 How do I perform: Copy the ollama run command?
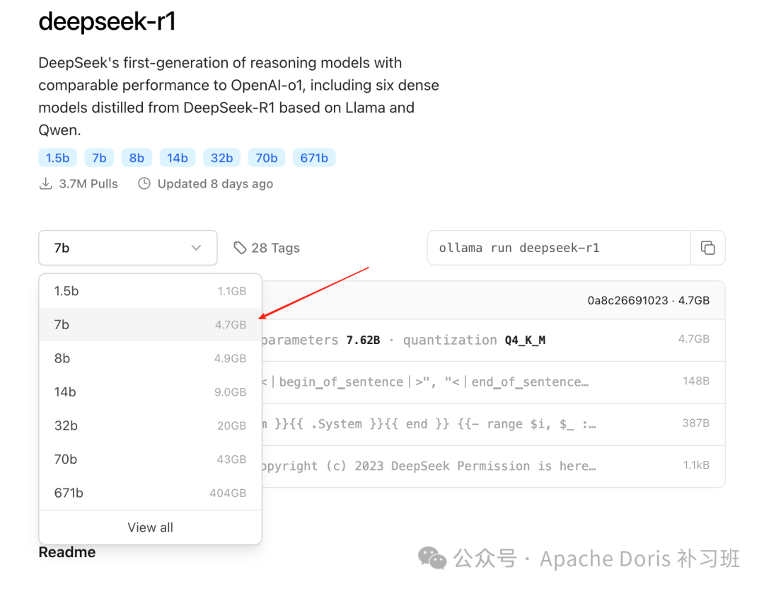tap(707, 248)
